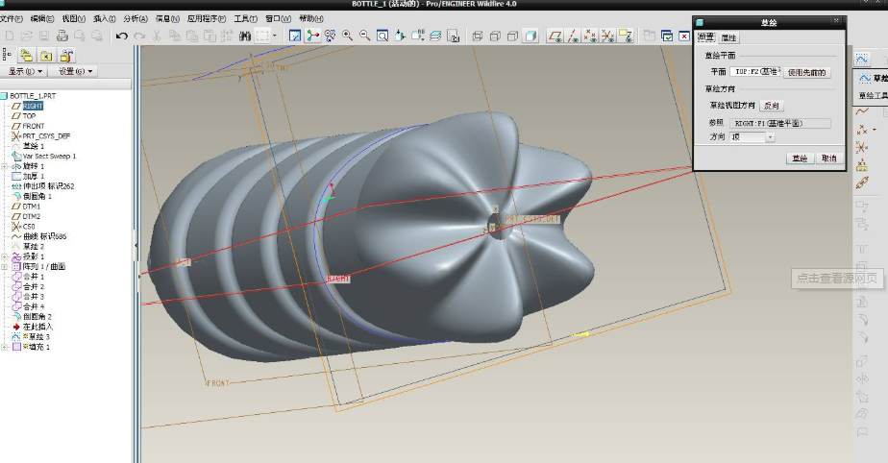Image resolution: width=888 pixels, height=463 pixels.
Task: Click the 平面 TOP:F2 plane field
Action: (x=756, y=72)
